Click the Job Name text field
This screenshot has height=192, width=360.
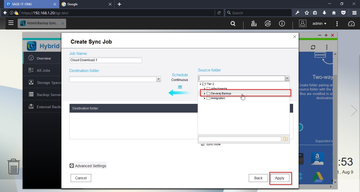105,60
